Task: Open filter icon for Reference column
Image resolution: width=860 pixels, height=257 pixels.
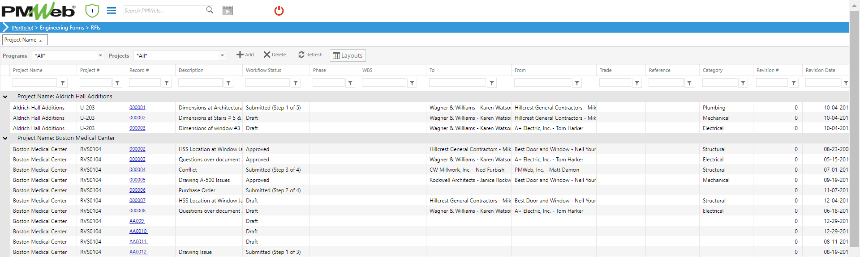Action: coord(689,83)
